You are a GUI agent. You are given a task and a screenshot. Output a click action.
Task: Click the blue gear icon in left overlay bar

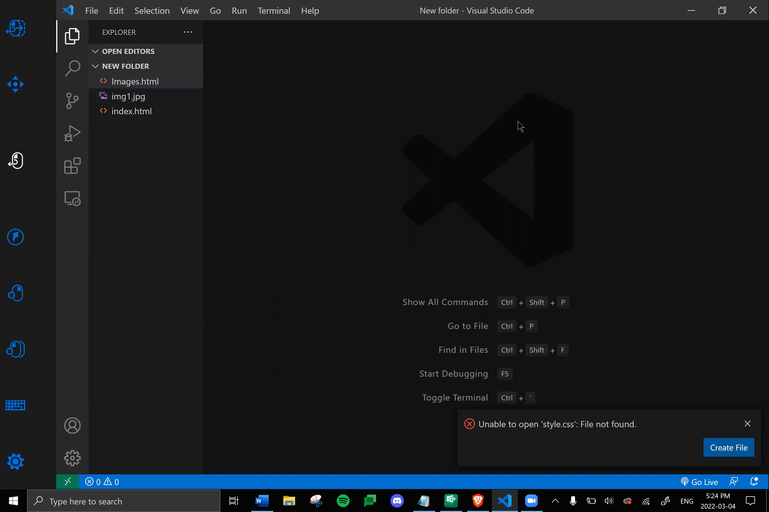[15, 461]
